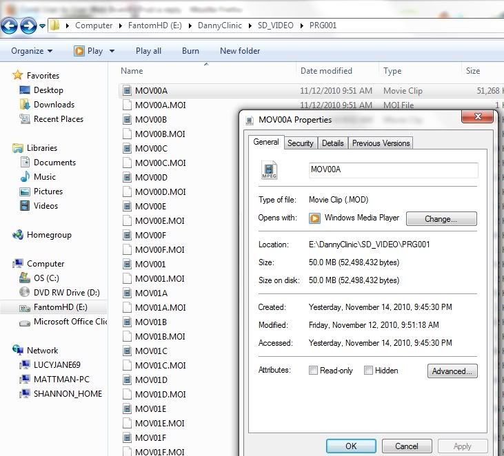Click the Change... button for default program

tap(441, 219)
